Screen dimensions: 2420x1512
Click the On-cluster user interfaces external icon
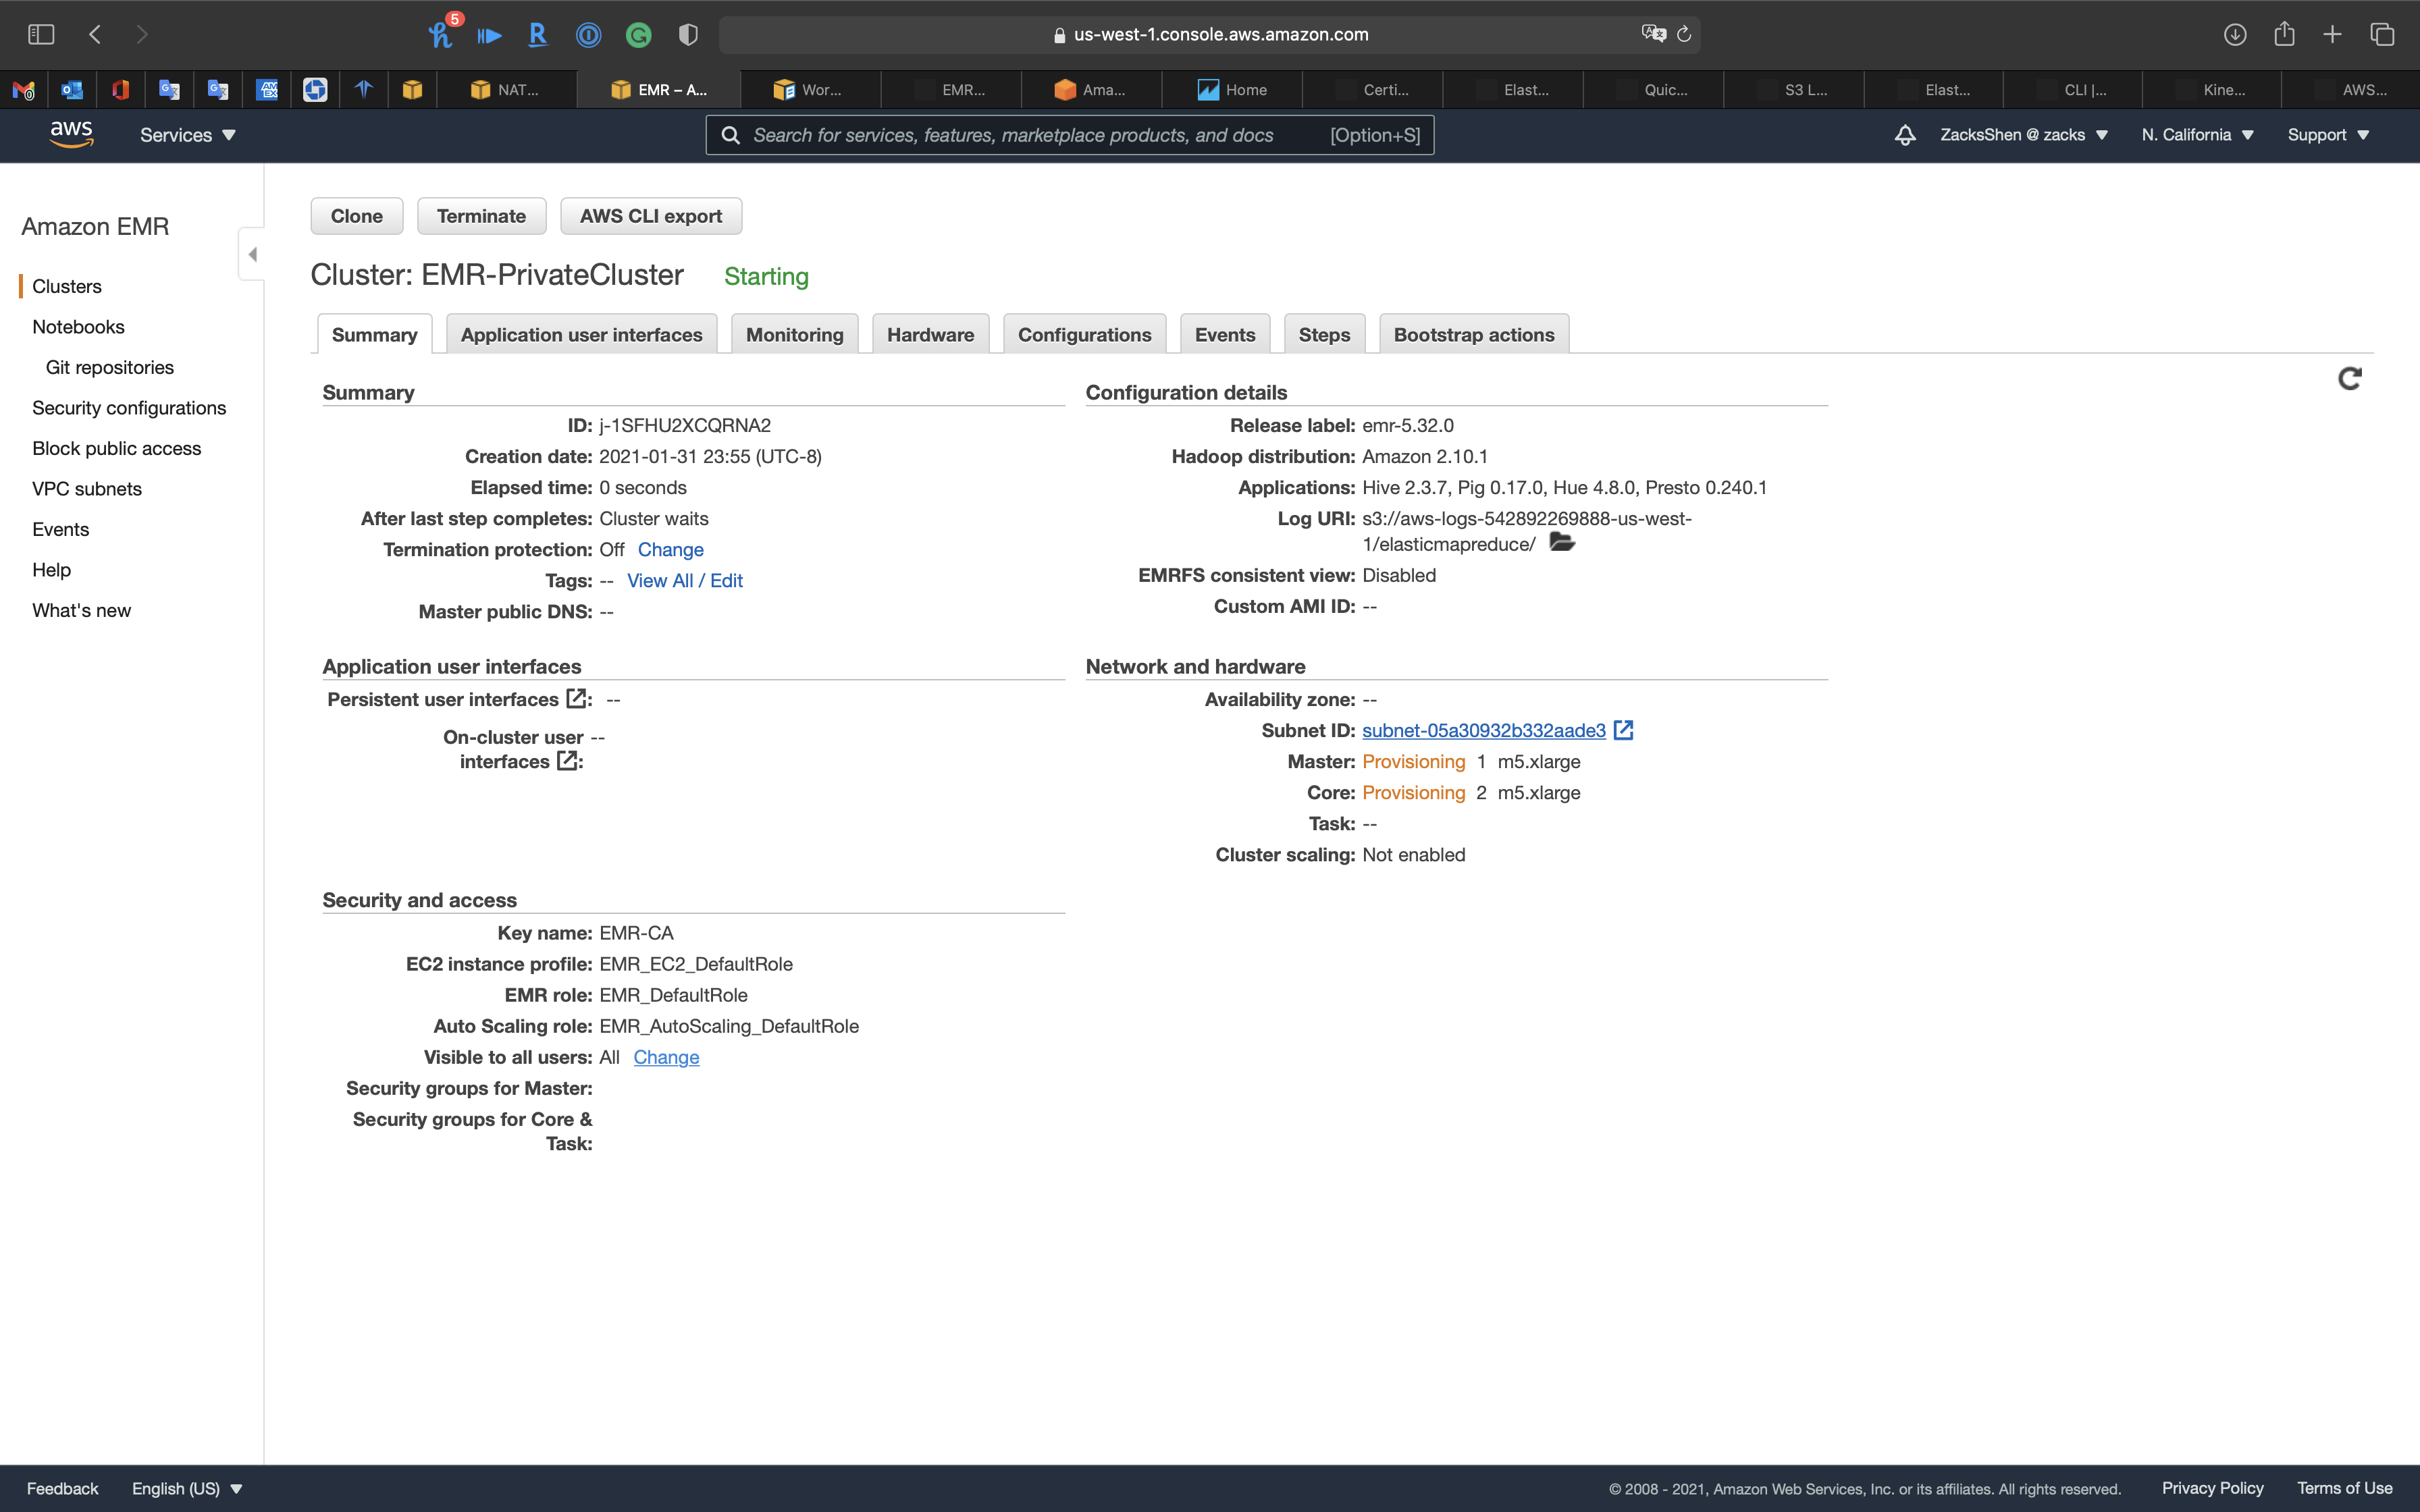567,761
